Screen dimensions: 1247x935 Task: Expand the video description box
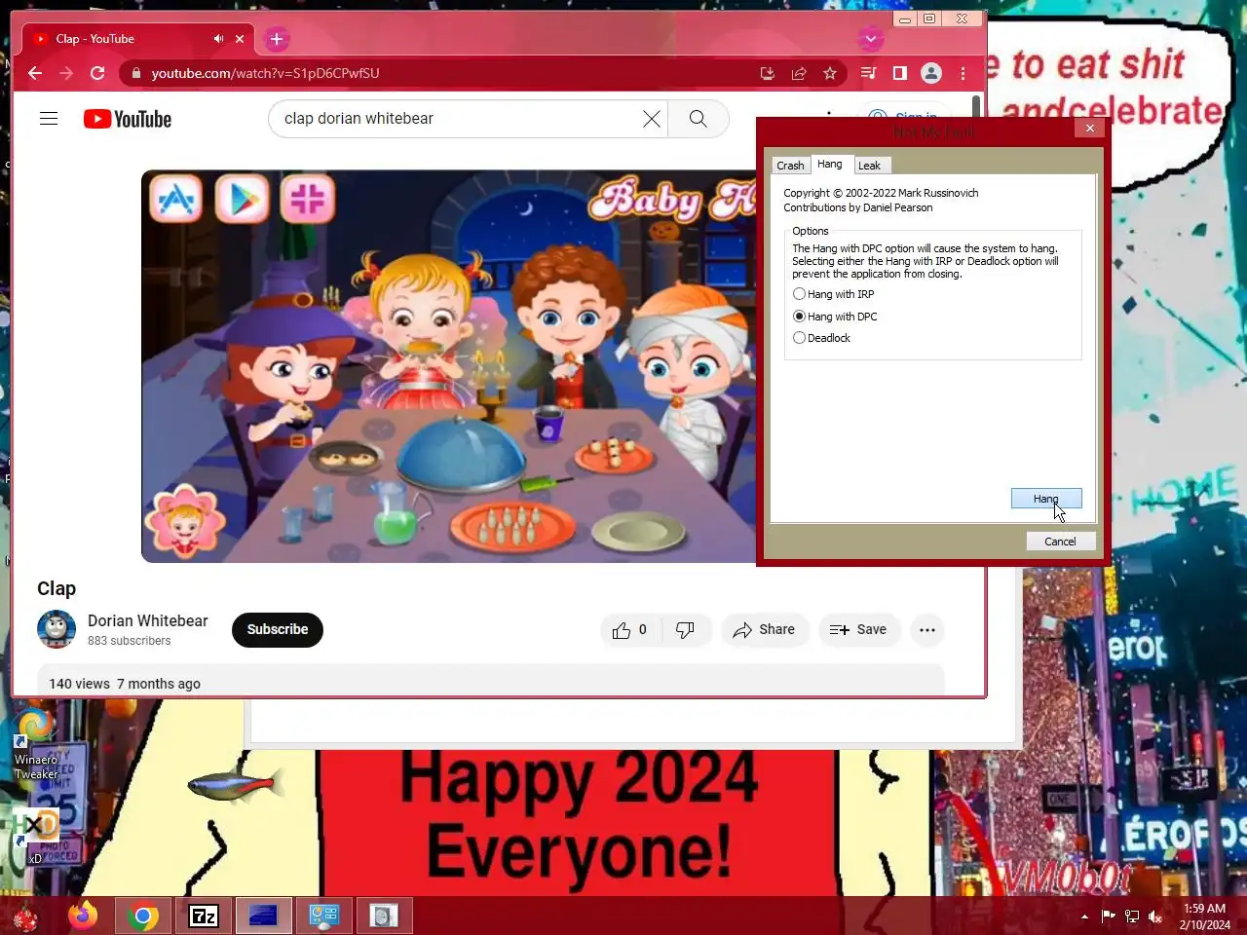[491, 681]
